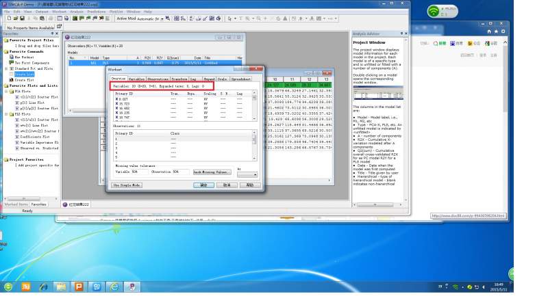
Task: Switch to Observations tab in Workset
Action: (158, 79)
